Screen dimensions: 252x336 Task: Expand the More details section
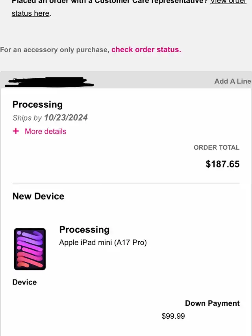click(45, 131)
